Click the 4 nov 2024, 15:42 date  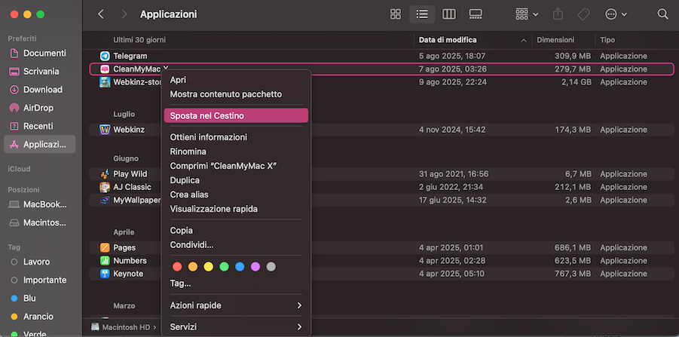click(452, 130)
